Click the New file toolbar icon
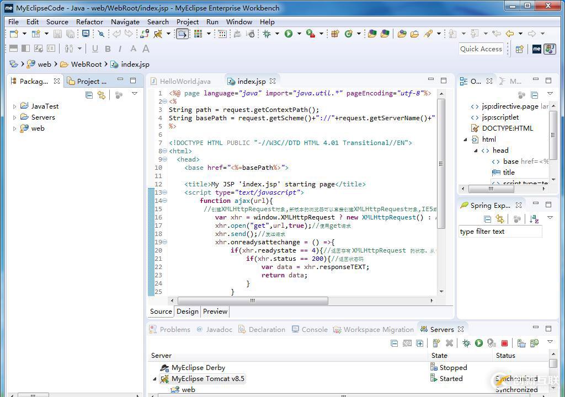565x397 pixels. point(14,34)
